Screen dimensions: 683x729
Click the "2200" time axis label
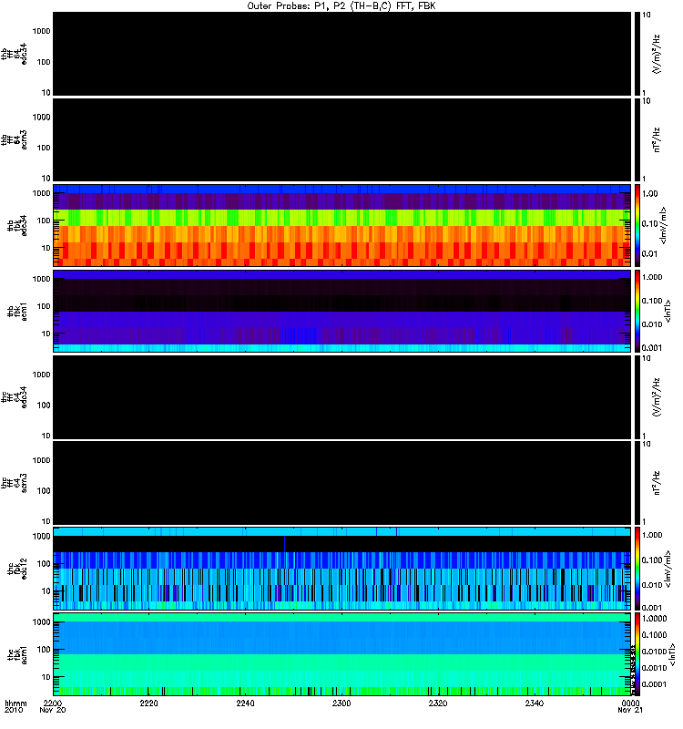coord(53,703)
